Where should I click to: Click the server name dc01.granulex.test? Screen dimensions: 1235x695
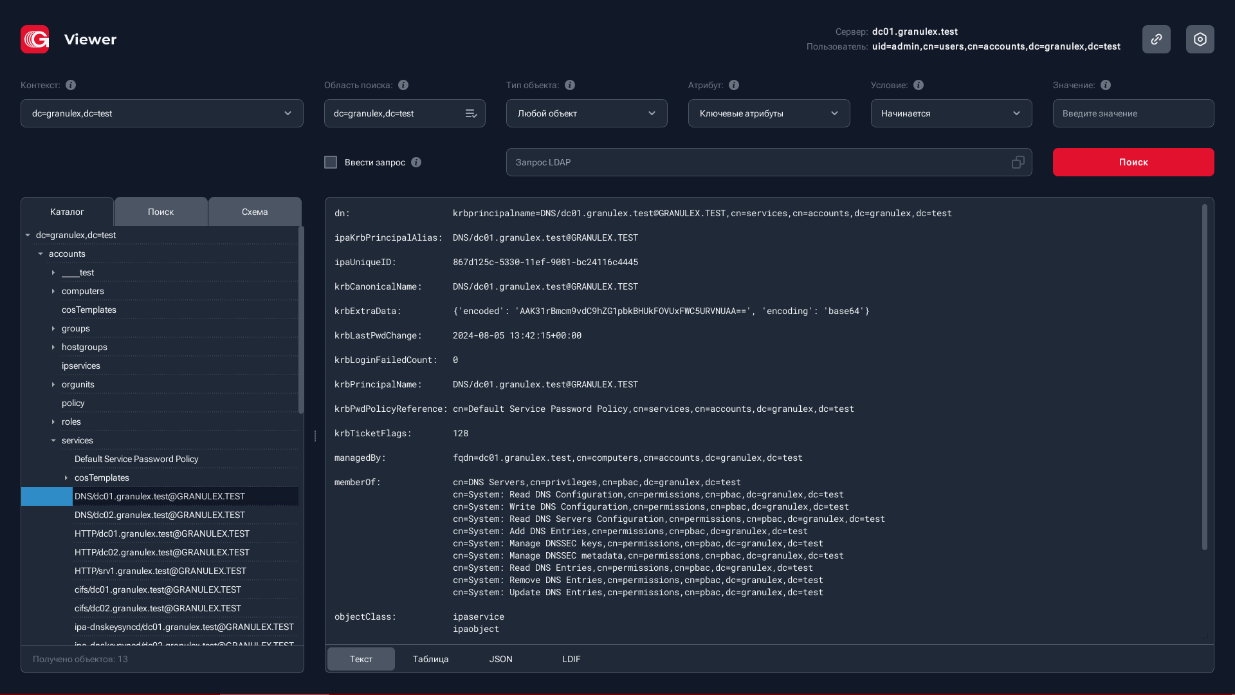pos(915,32)
